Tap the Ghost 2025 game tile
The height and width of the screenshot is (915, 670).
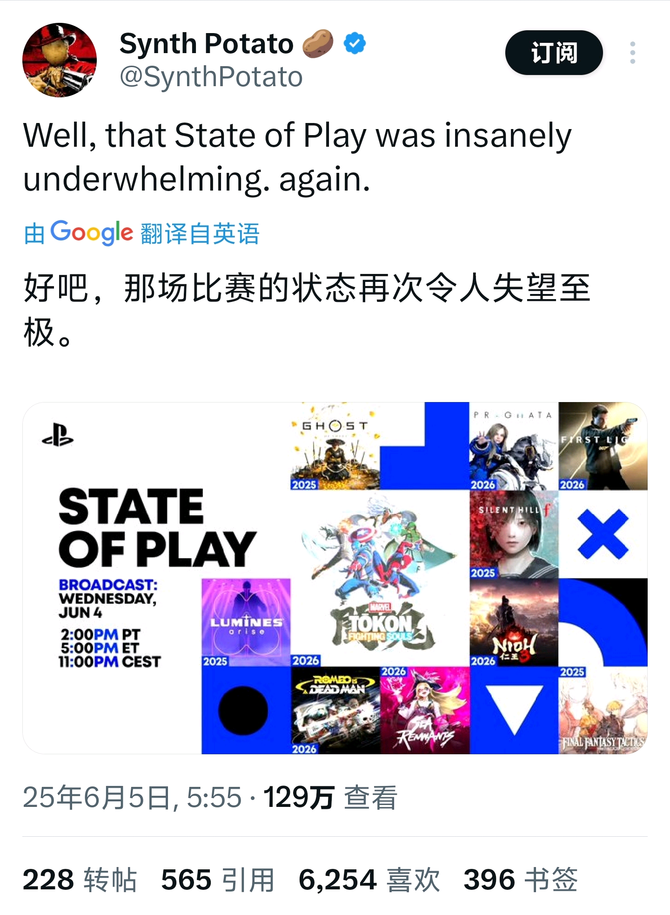pos(335,446)
